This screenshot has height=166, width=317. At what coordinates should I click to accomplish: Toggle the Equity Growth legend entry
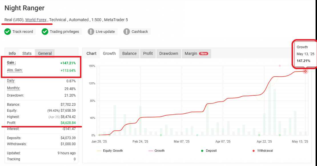point(110,151)
